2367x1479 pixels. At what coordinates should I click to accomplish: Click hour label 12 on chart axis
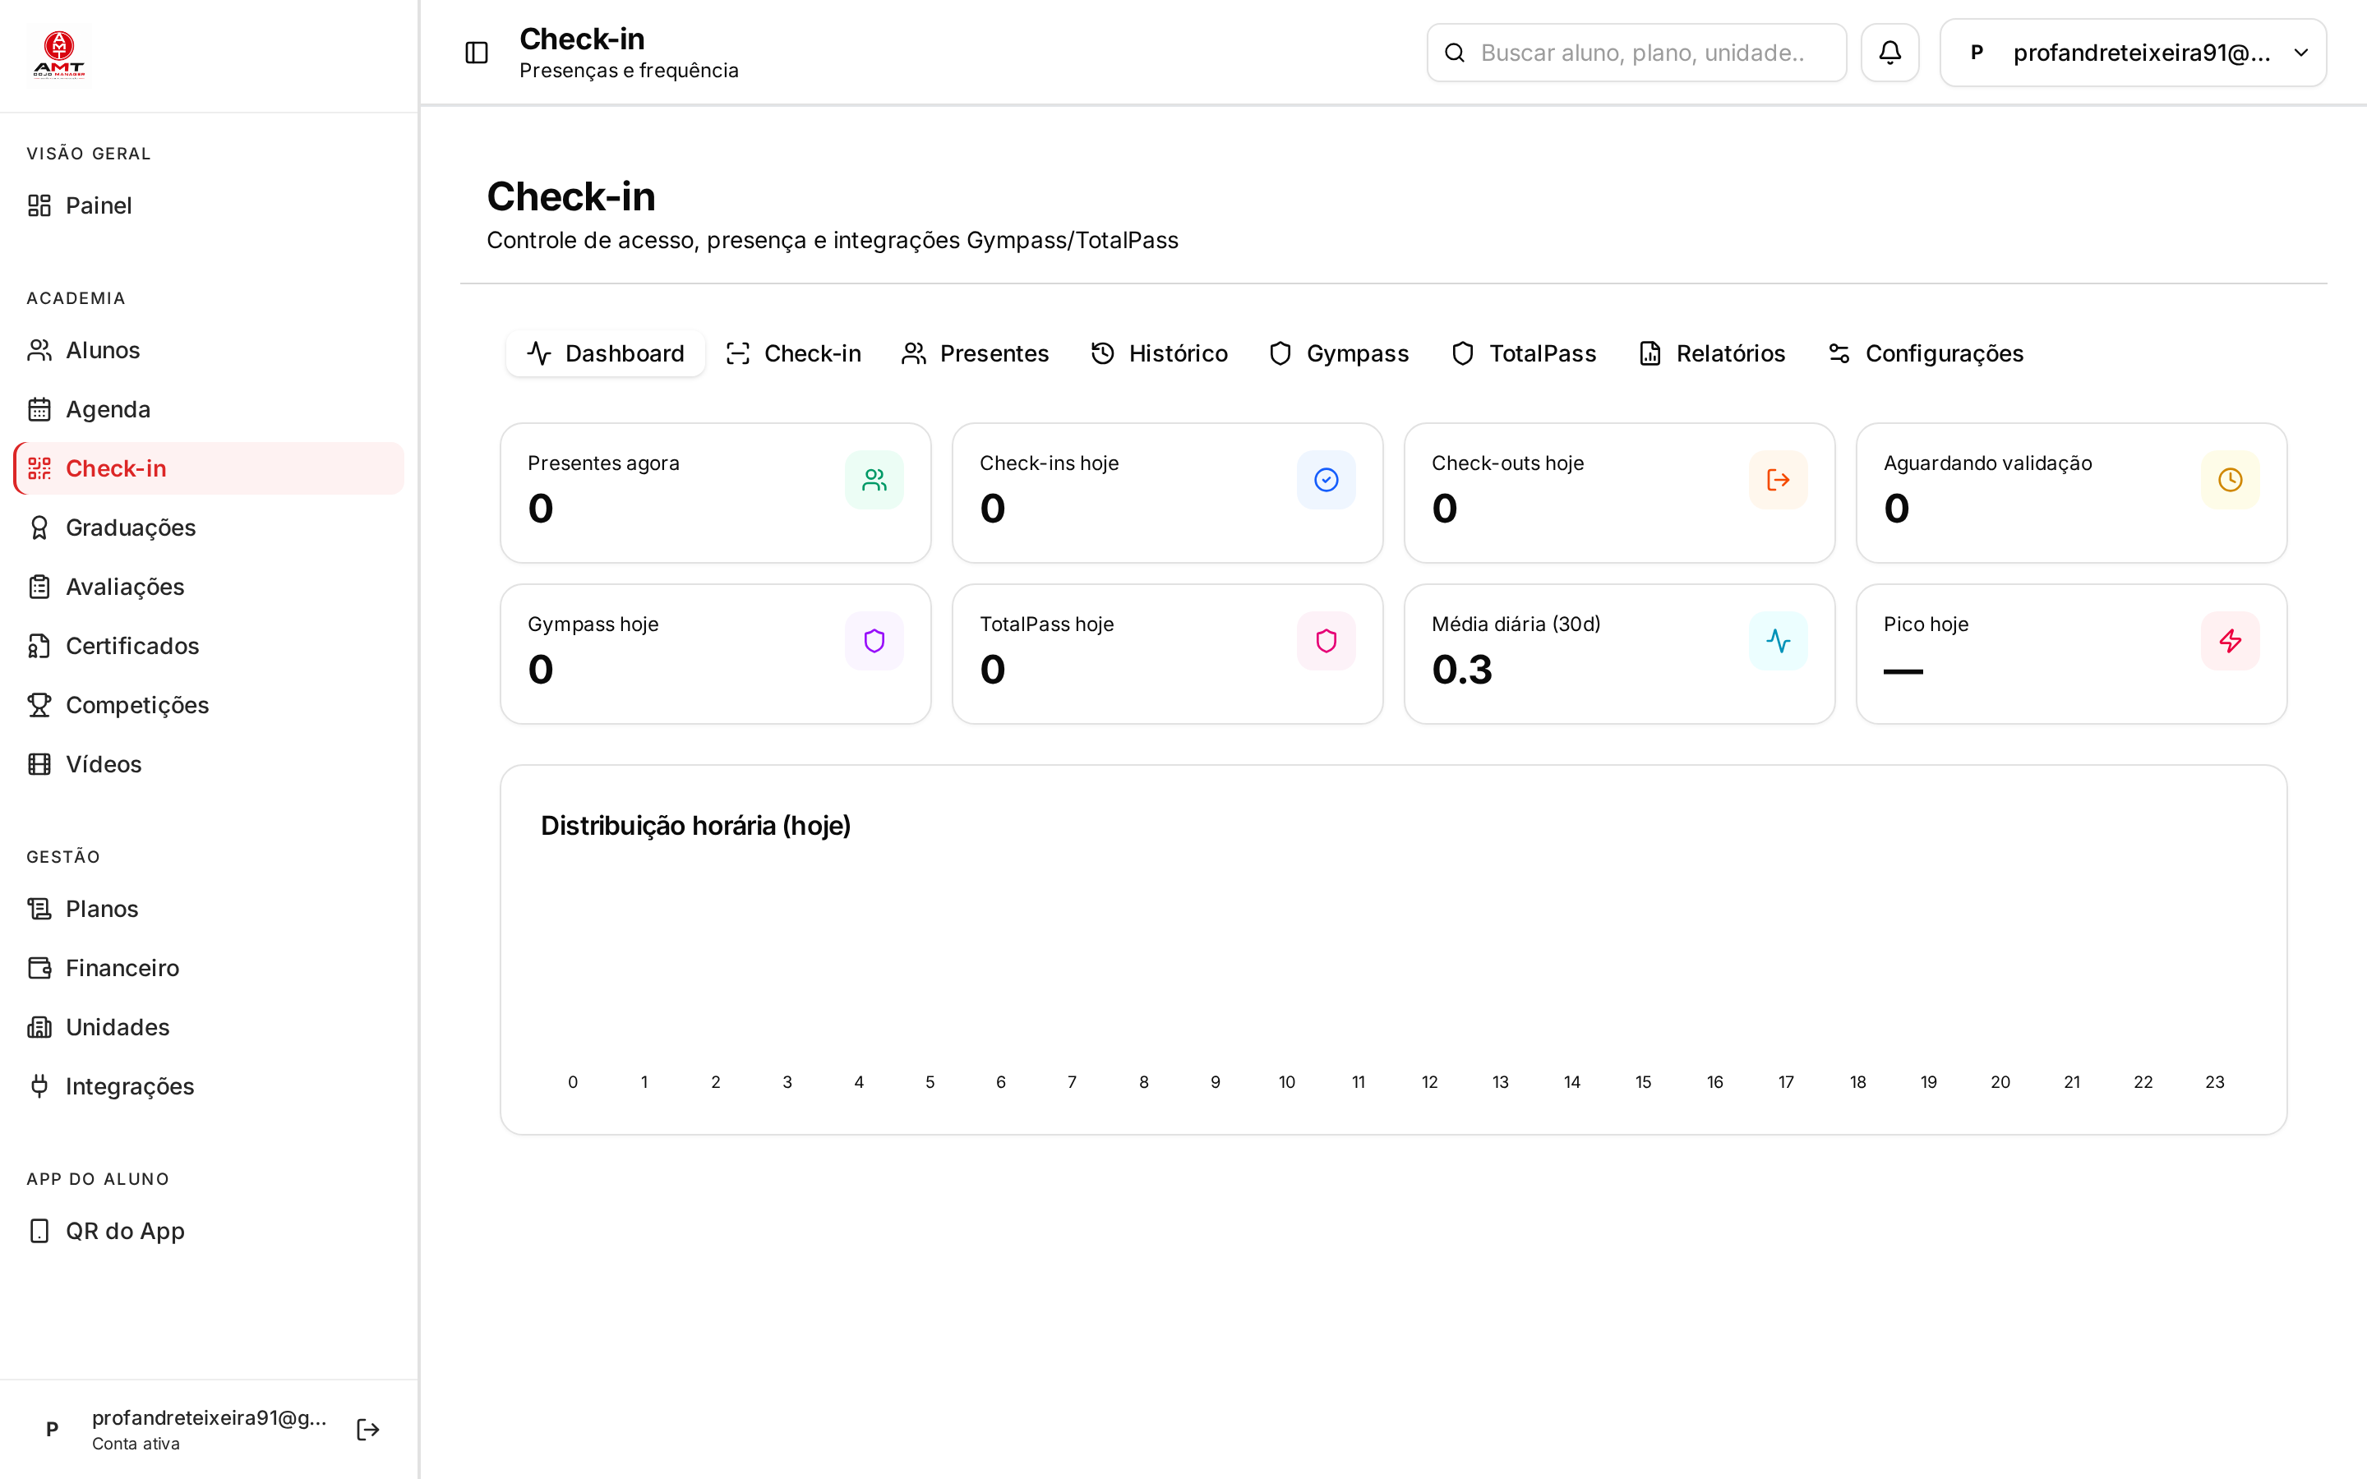[x=1429, y=1082]
